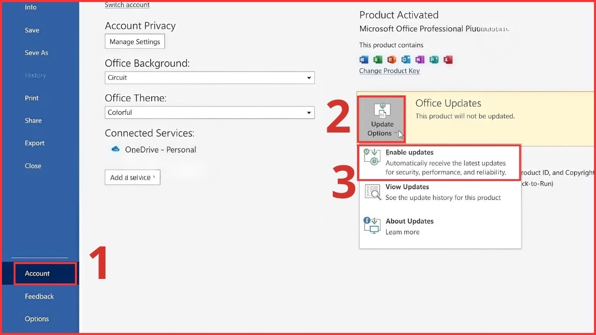Click the orange PowerPoint app icon

pos(392,60)
